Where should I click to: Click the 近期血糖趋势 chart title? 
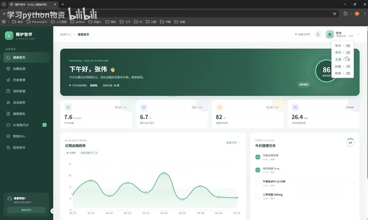point(75,145)
